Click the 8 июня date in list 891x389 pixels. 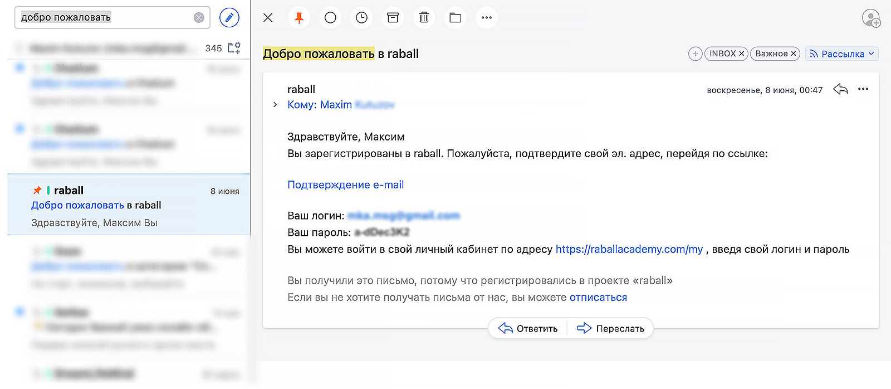225,191
